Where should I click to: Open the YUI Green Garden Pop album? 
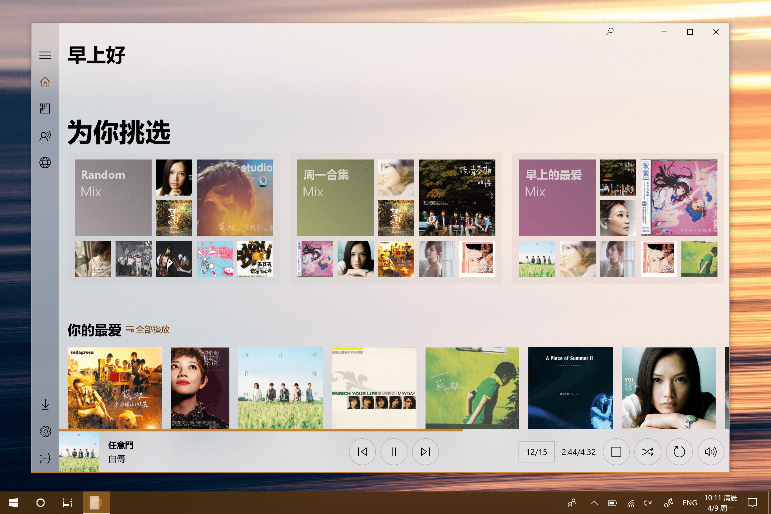669,388
